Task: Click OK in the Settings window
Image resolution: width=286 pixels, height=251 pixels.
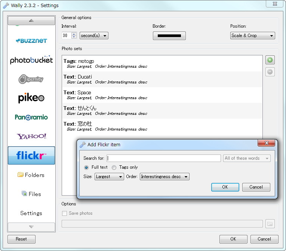Action: 233,239
